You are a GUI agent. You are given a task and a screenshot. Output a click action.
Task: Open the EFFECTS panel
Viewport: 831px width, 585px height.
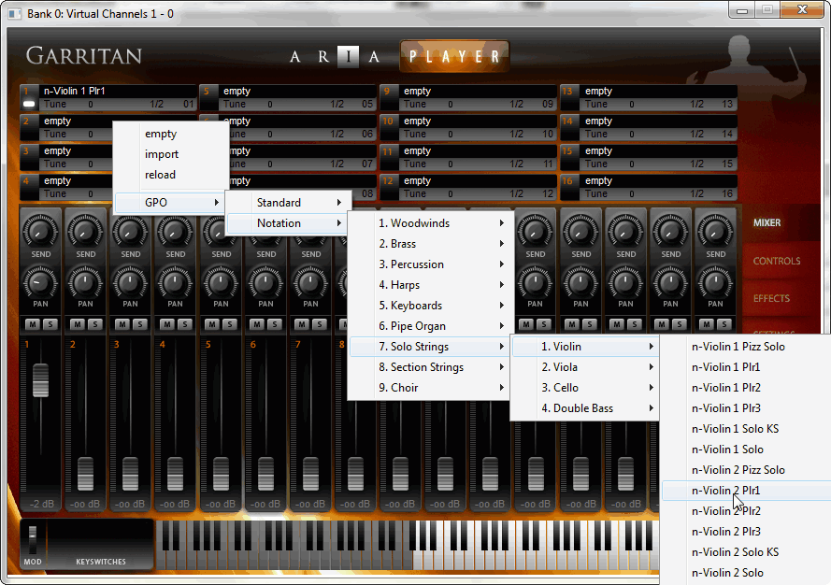click(x=771, y=299)
